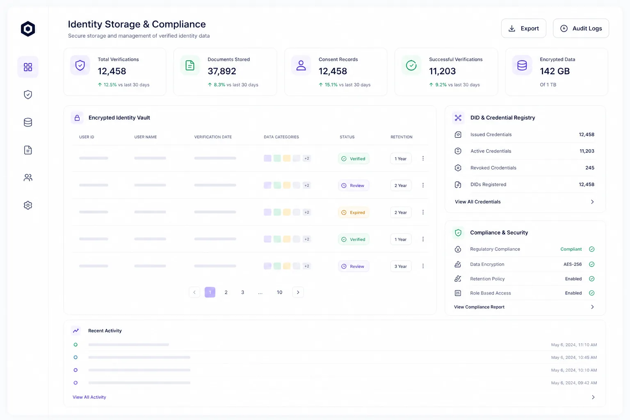The width and height of the screenshot is (630, 420).
Task: Open the users icon in sidebar
Action: [x=28, y=178]
